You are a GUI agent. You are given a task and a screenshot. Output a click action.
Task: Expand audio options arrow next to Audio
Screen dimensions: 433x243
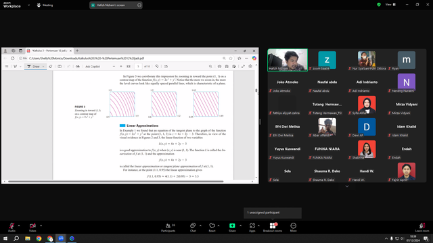19,225
